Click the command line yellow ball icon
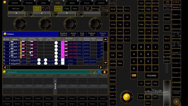 pos(4,72)
